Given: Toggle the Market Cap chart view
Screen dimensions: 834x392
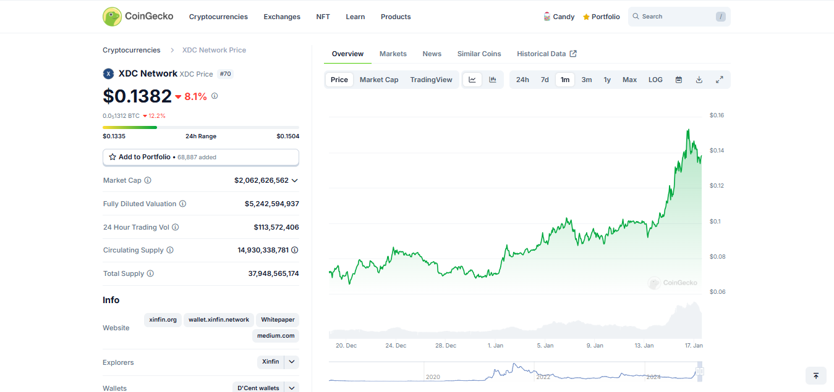Looking at the screenshot, I should click(x=379, y=80).
